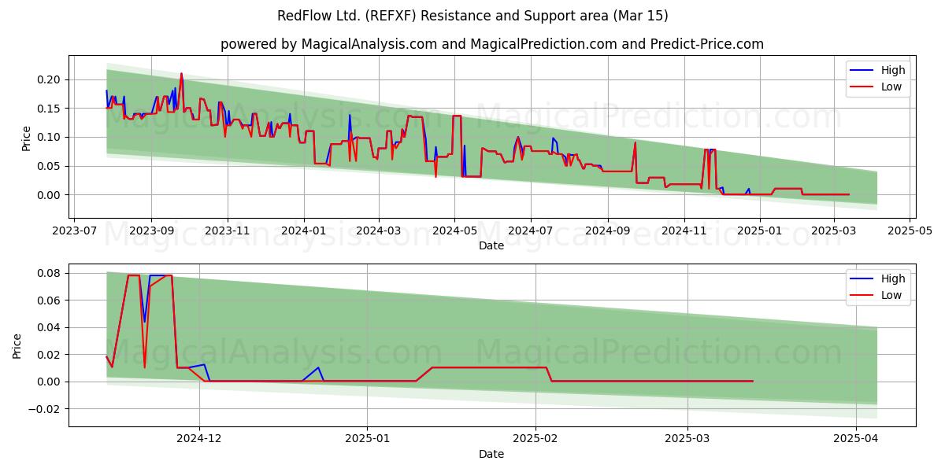The width and height of the screenshot is (945, 472).
Task: Click the 'Price' y-axis label of lower chart
Action: point(18,345)
